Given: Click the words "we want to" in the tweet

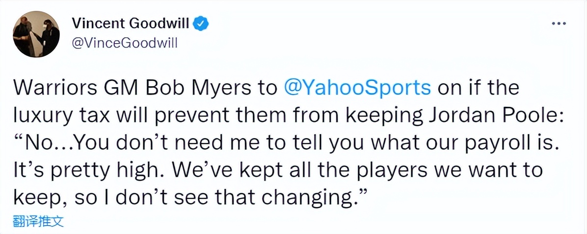Looking at the screenshot, I should tap(495, 170).
